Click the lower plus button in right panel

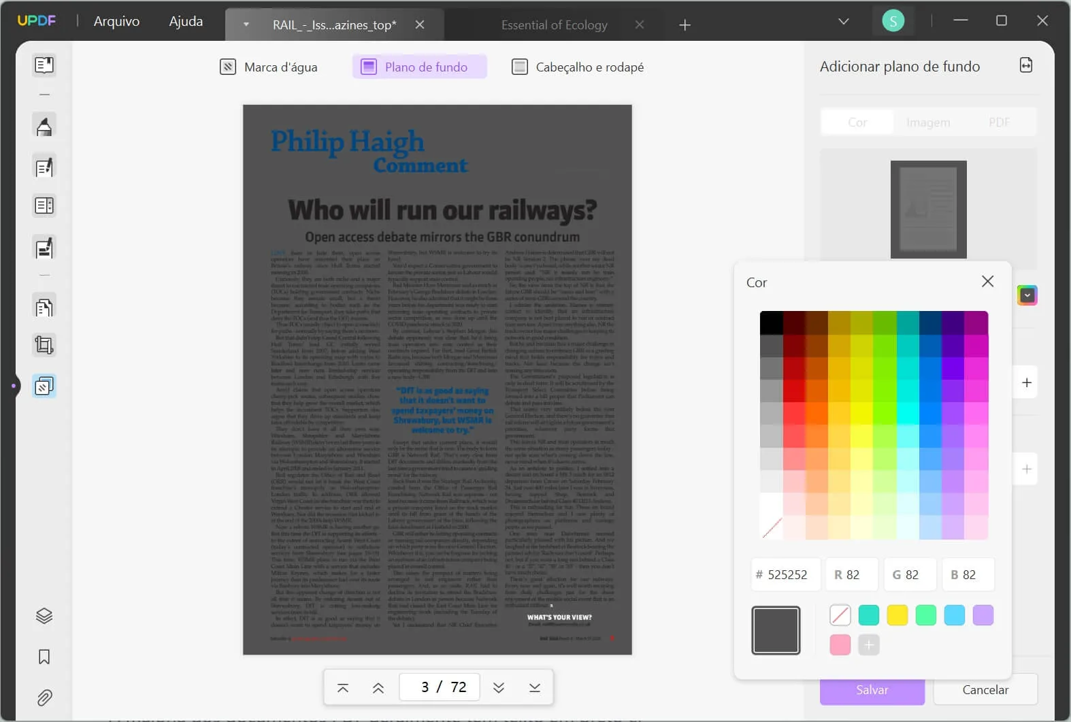1027,469
